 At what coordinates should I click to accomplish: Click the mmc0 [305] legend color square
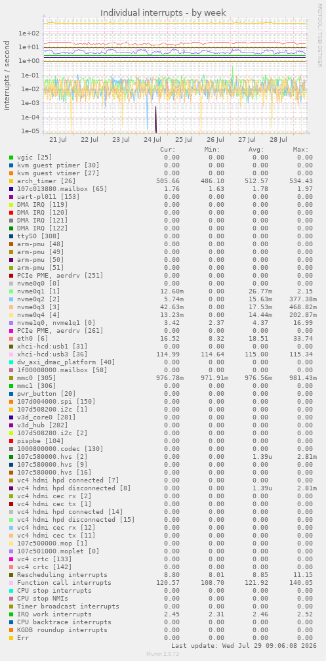click(11, 377)
